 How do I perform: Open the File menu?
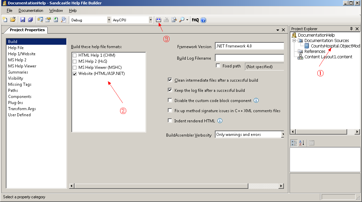(x=9, y=11)
